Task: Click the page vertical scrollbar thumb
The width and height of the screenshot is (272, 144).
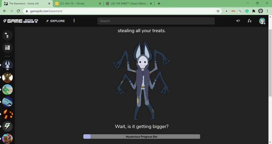Action: [x=270, y=63]
